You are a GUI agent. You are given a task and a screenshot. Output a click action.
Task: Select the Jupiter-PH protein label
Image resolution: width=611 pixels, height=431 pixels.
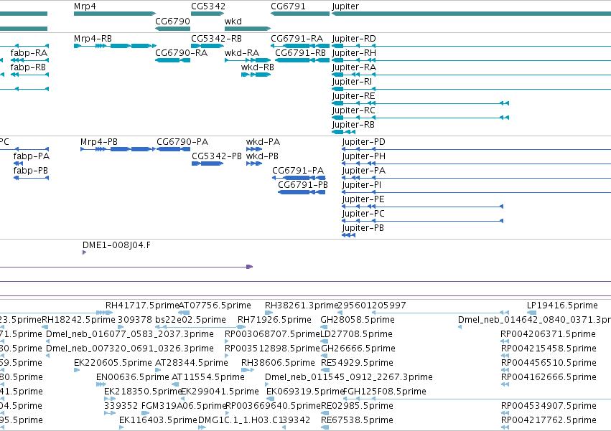click(363, 156)
